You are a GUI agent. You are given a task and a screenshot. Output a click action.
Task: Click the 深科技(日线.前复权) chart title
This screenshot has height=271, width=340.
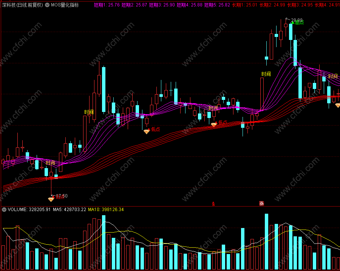click(23, 5)
